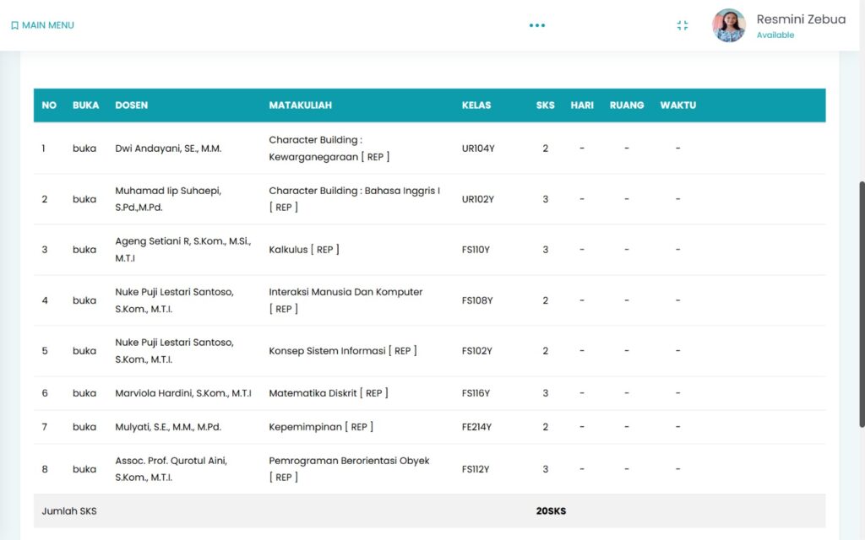Screen dimensions: 865x540
Task: Select lecturer Mulyati, S.E., M.M., M.Pd.
Action: [168, 427]
